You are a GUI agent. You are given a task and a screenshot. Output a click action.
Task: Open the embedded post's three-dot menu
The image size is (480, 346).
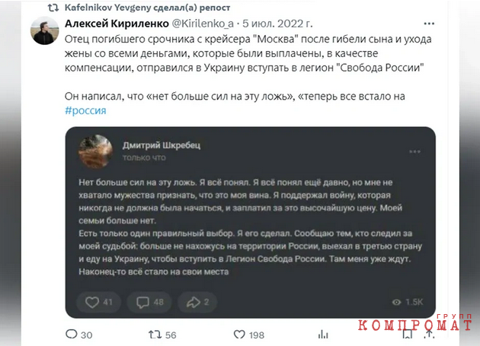(x=414, y=151)
